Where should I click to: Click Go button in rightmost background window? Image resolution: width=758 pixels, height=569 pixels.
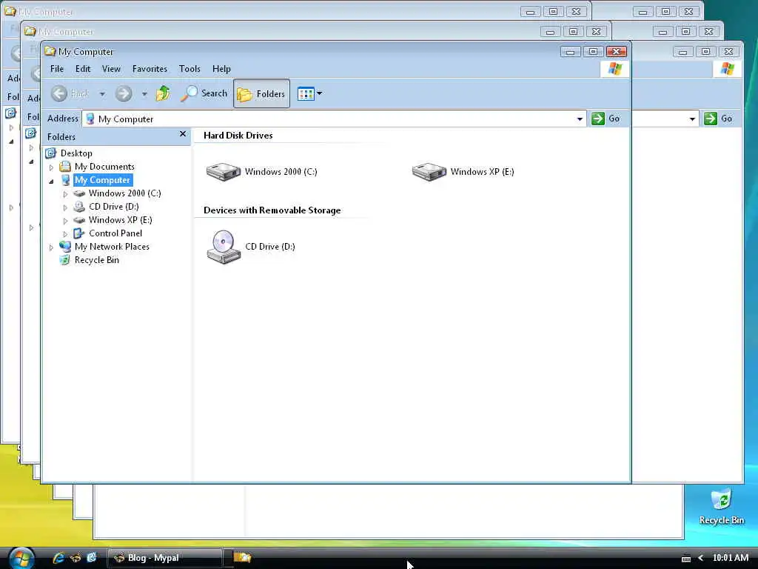[719, 119]
